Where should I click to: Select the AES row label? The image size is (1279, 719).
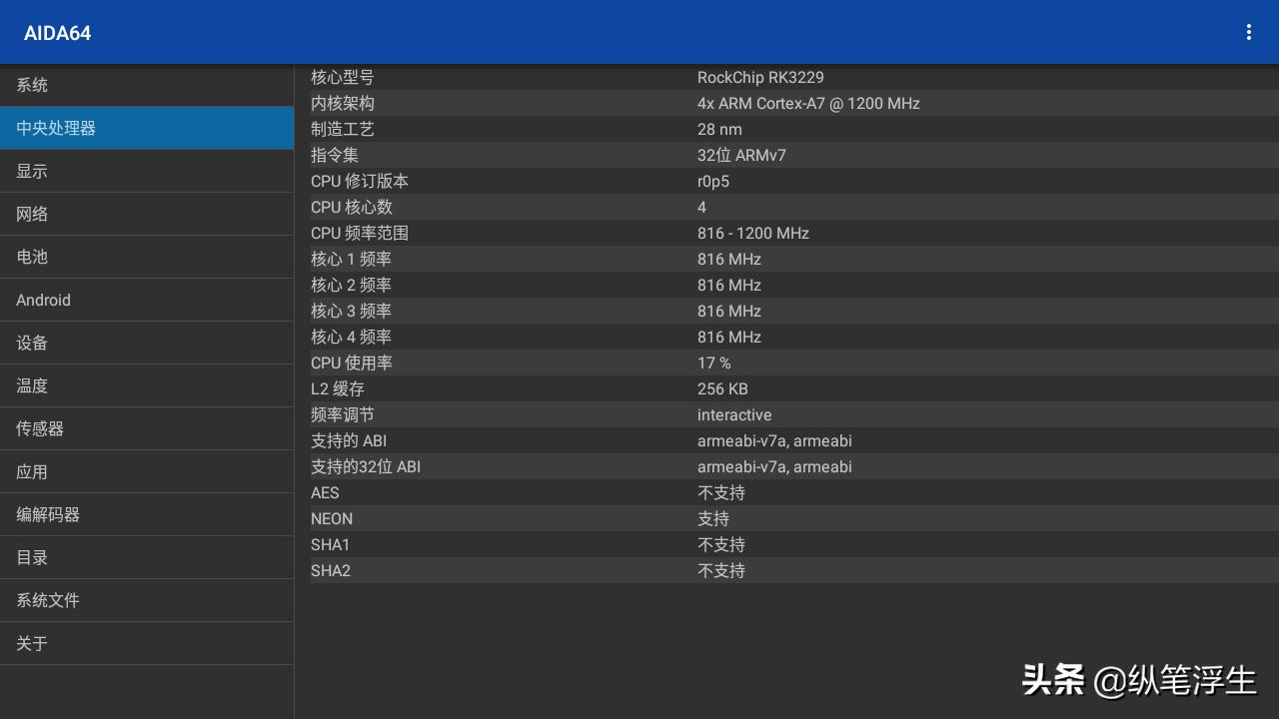(x=325, y=492)
